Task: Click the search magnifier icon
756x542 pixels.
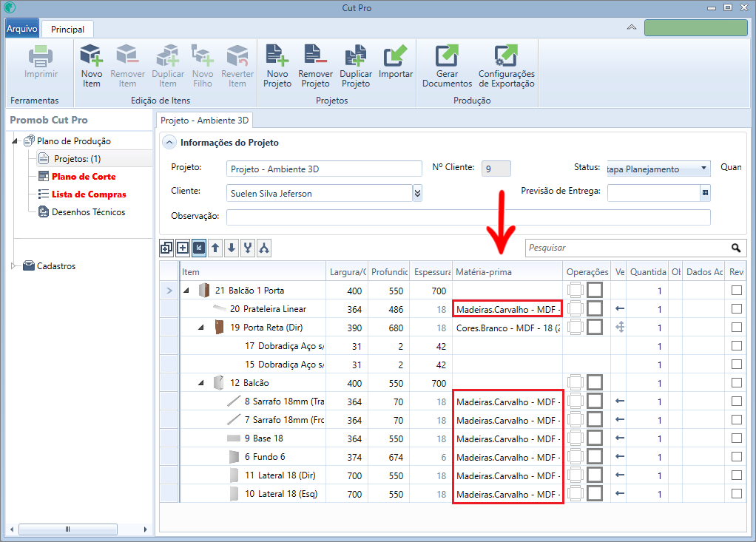Action: 736,248
